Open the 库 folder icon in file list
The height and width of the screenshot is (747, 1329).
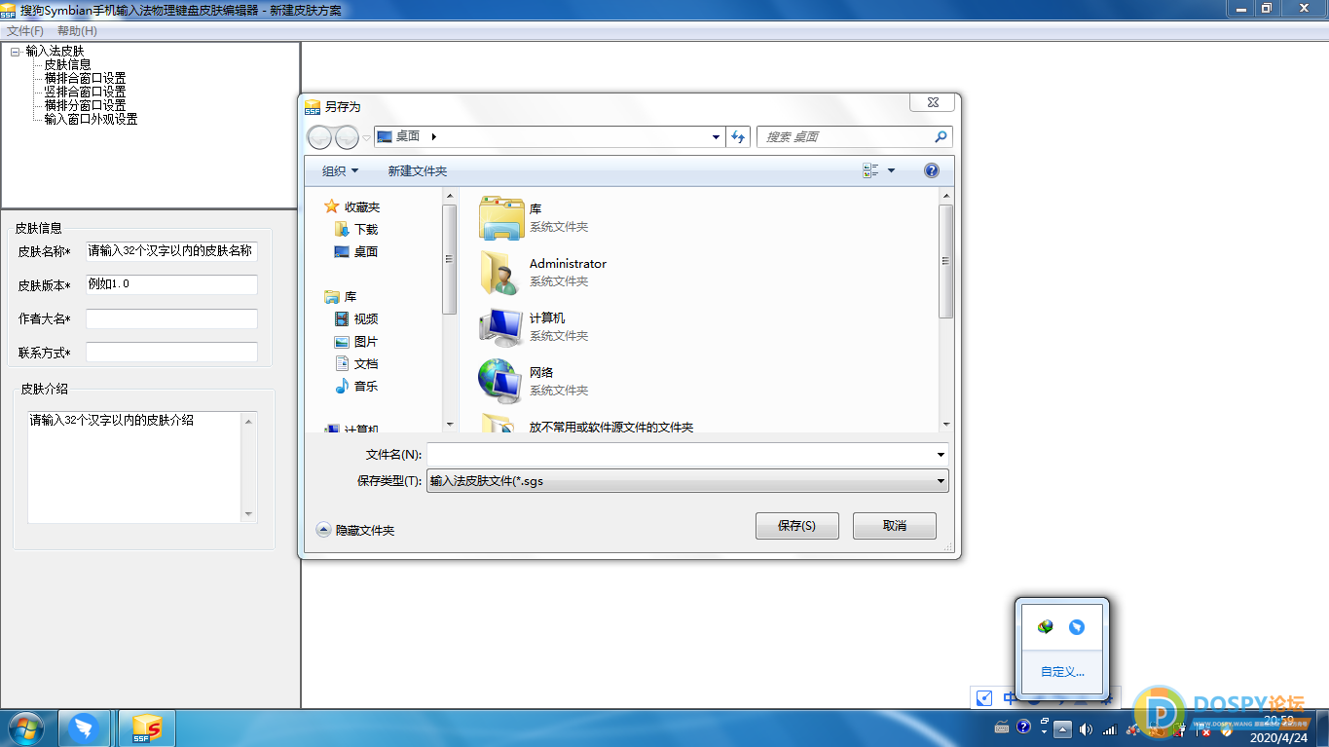click(x=501, y=217)
